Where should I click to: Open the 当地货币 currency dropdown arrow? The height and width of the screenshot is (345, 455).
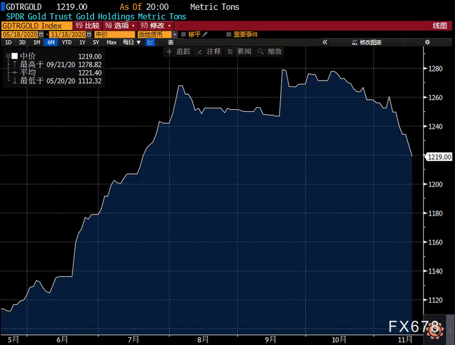[x=175, y=34]
